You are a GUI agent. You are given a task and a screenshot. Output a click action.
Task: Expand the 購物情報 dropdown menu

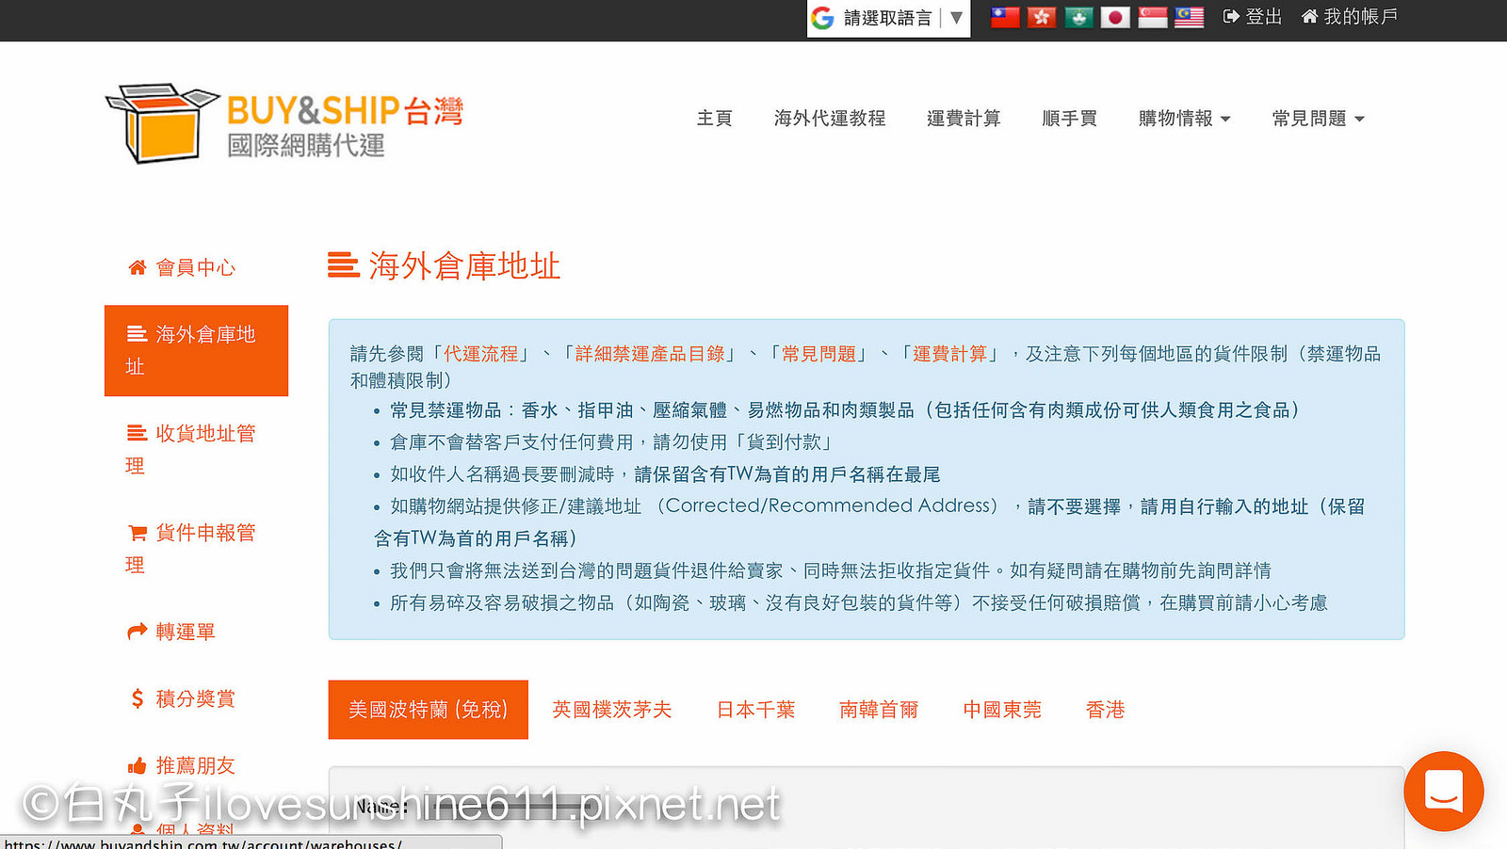tap(1184, 119)
